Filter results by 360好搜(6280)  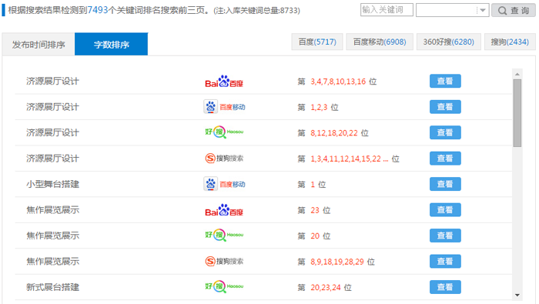pyautogui.click(x=449, y=42)
